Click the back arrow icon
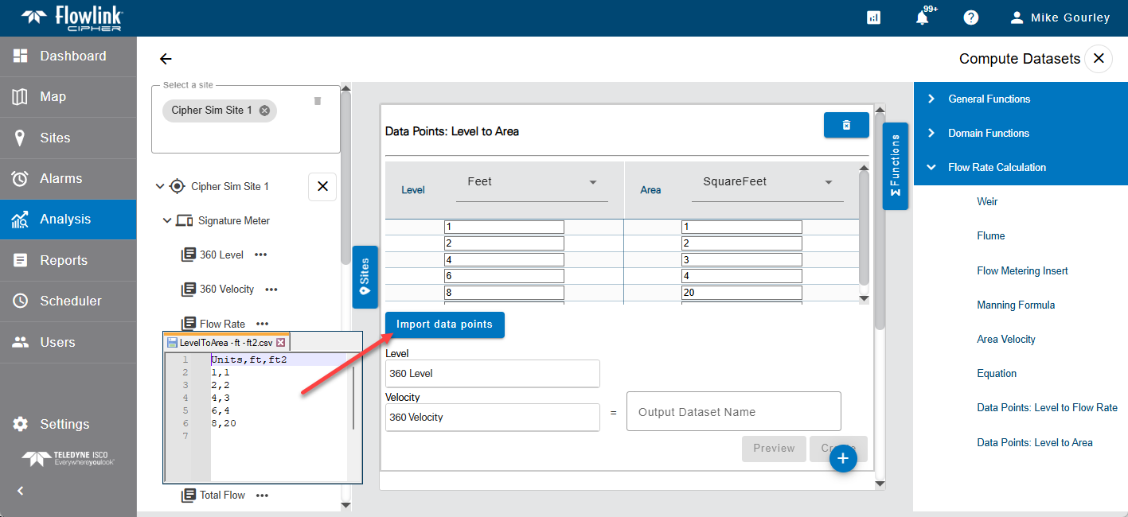1128x517 pixels. (166, 59)
